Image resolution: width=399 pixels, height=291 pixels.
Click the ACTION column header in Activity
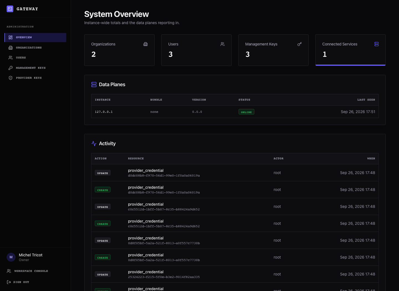tap(101, 159)
